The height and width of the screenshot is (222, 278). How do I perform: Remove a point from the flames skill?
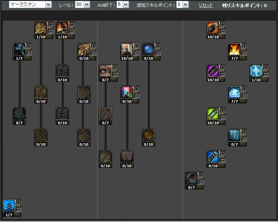click(244, 53)
